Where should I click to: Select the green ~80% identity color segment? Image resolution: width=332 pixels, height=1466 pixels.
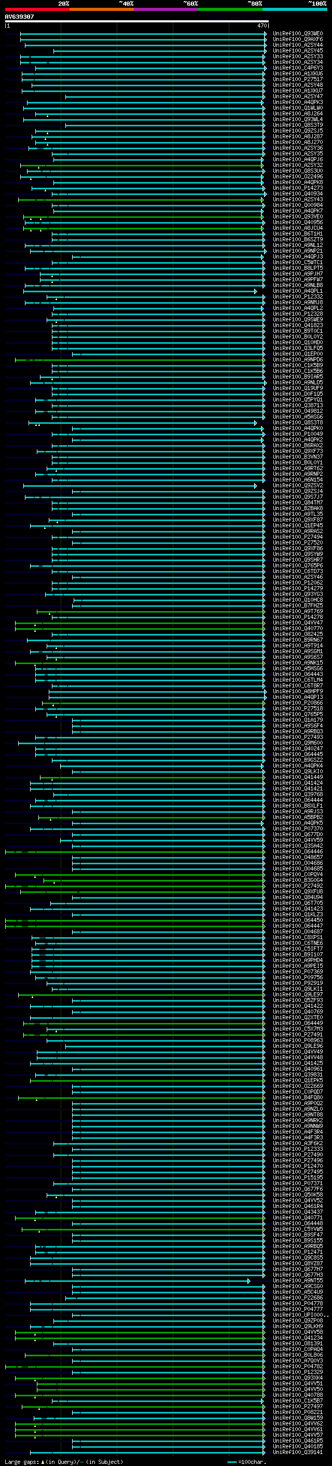coord(230,9)
